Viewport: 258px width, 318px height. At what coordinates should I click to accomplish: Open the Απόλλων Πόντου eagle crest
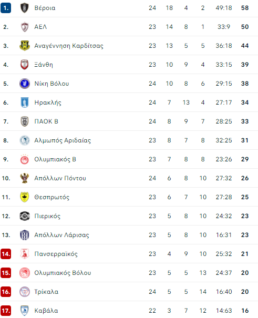25,178
